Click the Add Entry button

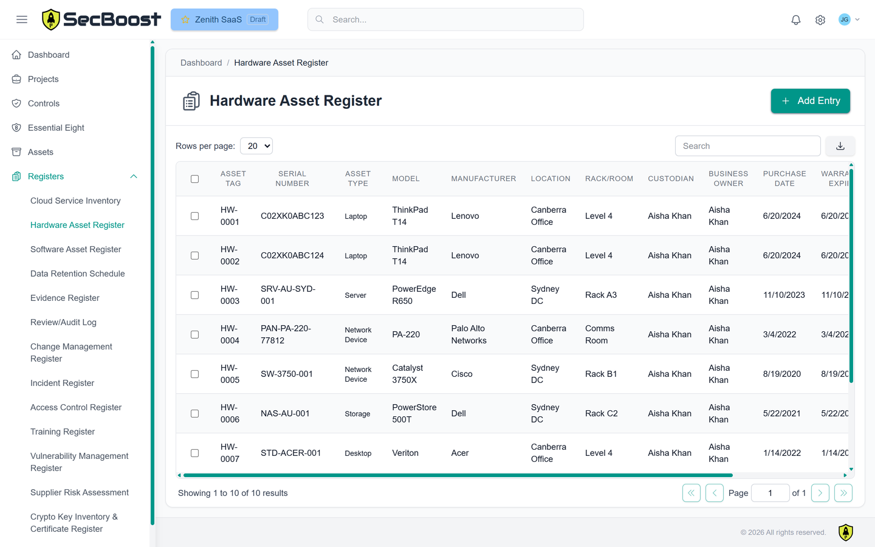pos(810,101)
